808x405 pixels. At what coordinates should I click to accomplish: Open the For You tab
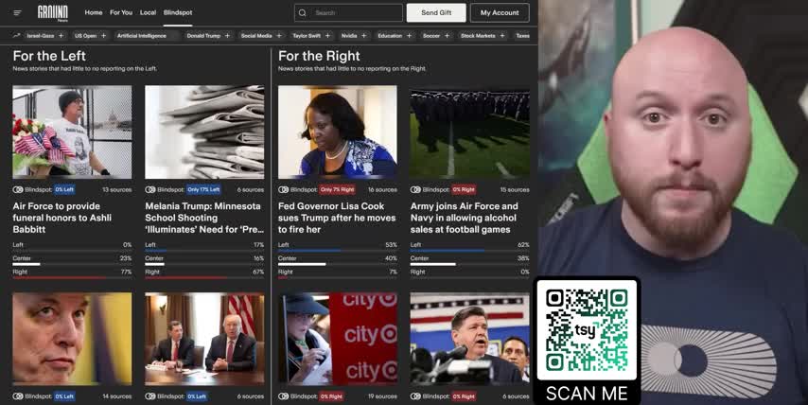121,13
